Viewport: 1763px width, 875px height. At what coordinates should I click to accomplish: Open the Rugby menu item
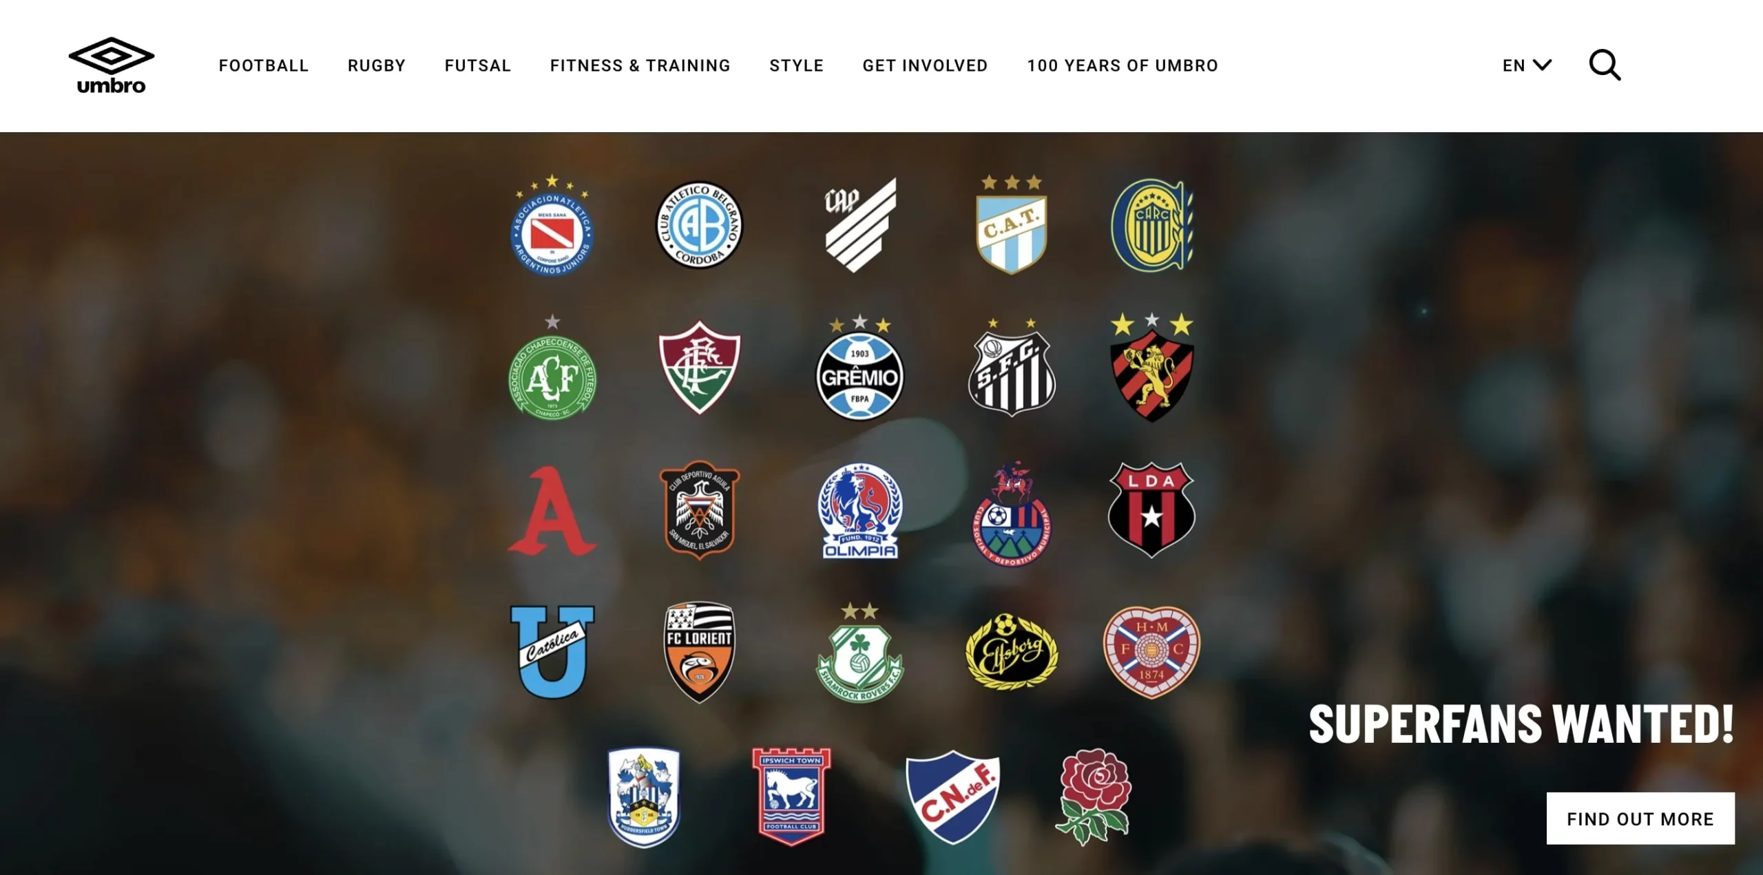point(377,65)
